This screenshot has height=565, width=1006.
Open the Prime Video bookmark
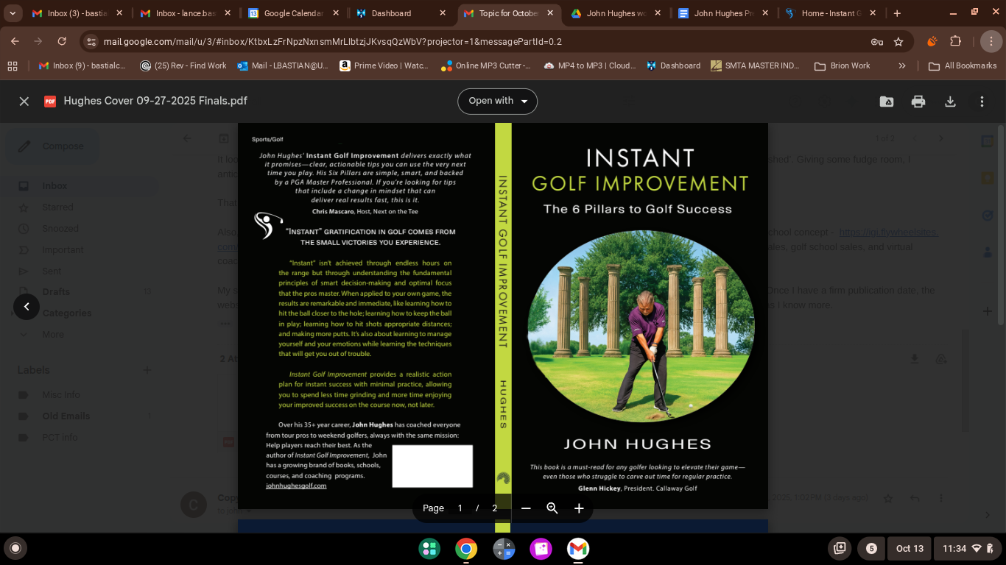(384, 65)
